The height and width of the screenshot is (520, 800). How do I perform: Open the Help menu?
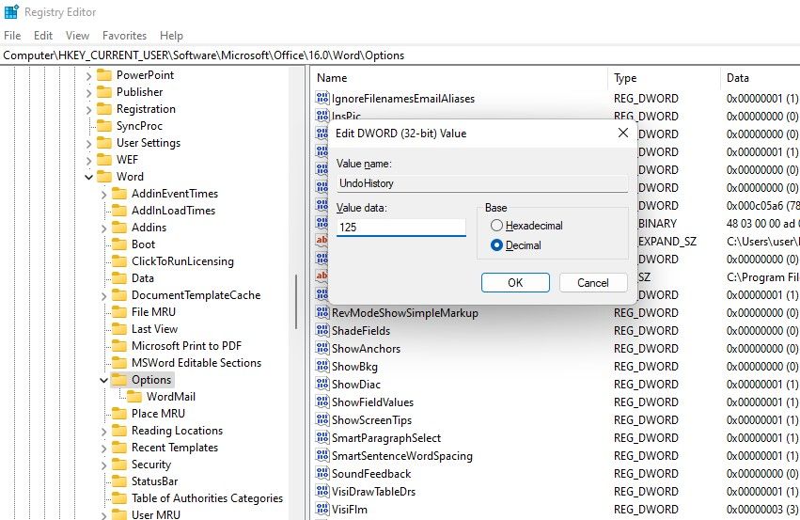pyautogui.click(x=171, y=35)
